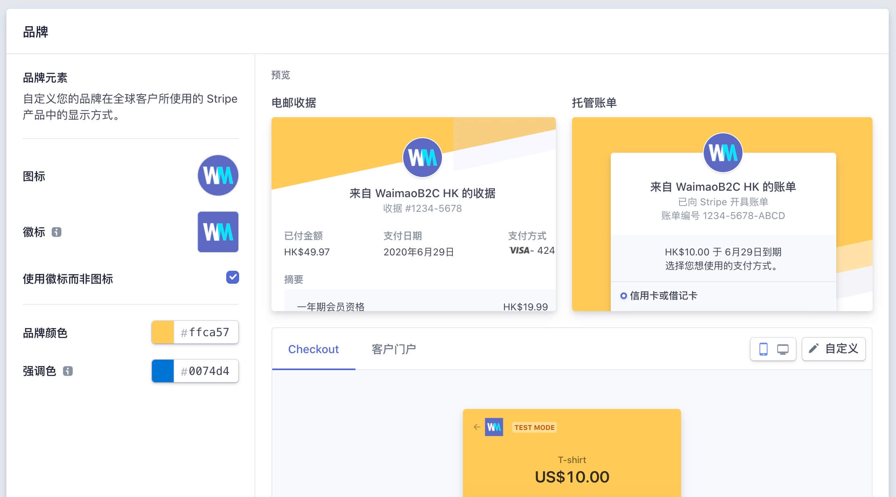Screen dimensions: 896x497
Task: Click the 支付方式 column label
Action: coord(527,236)
